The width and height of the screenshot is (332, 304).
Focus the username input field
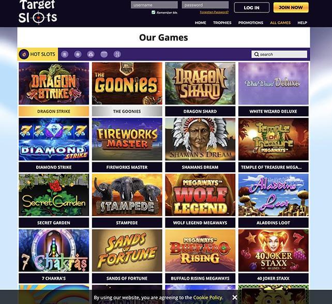(154, 5)
